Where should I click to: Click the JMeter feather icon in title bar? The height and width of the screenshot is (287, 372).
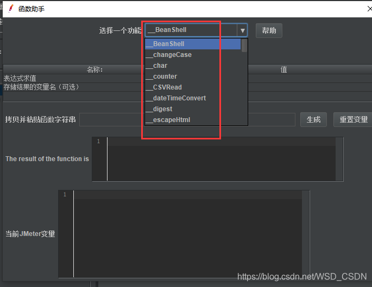point(11,9)
